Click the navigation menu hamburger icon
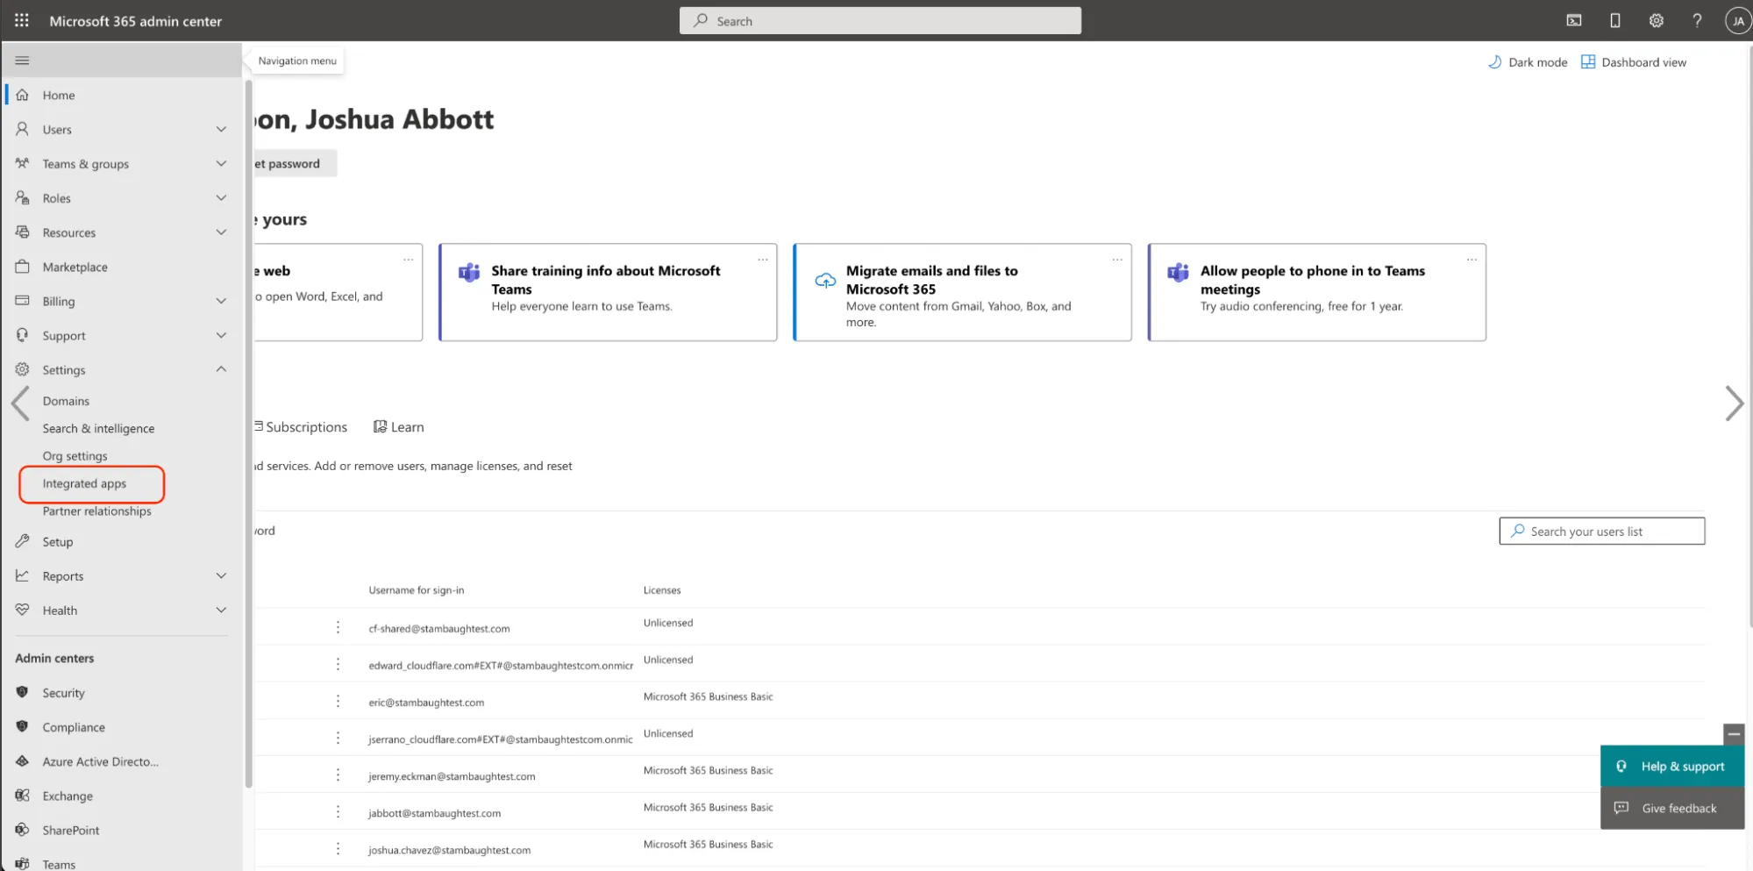 (x=20, y=59)
